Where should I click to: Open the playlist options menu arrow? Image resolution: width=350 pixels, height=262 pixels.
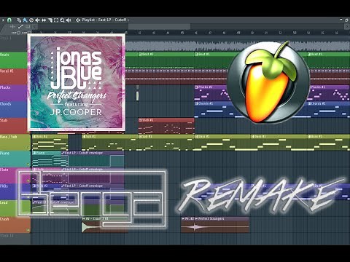[x=3, y=20]
